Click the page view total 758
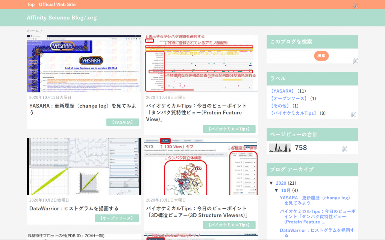385x240 pixels. 301,147
